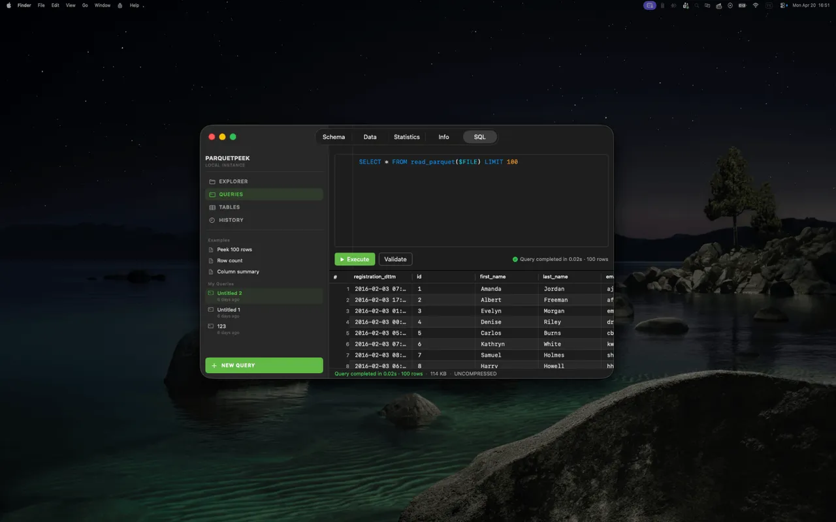Click the UNCOMPRESSED label in the status bar
This screenshot has width=836, height=522.
(475, 374)
